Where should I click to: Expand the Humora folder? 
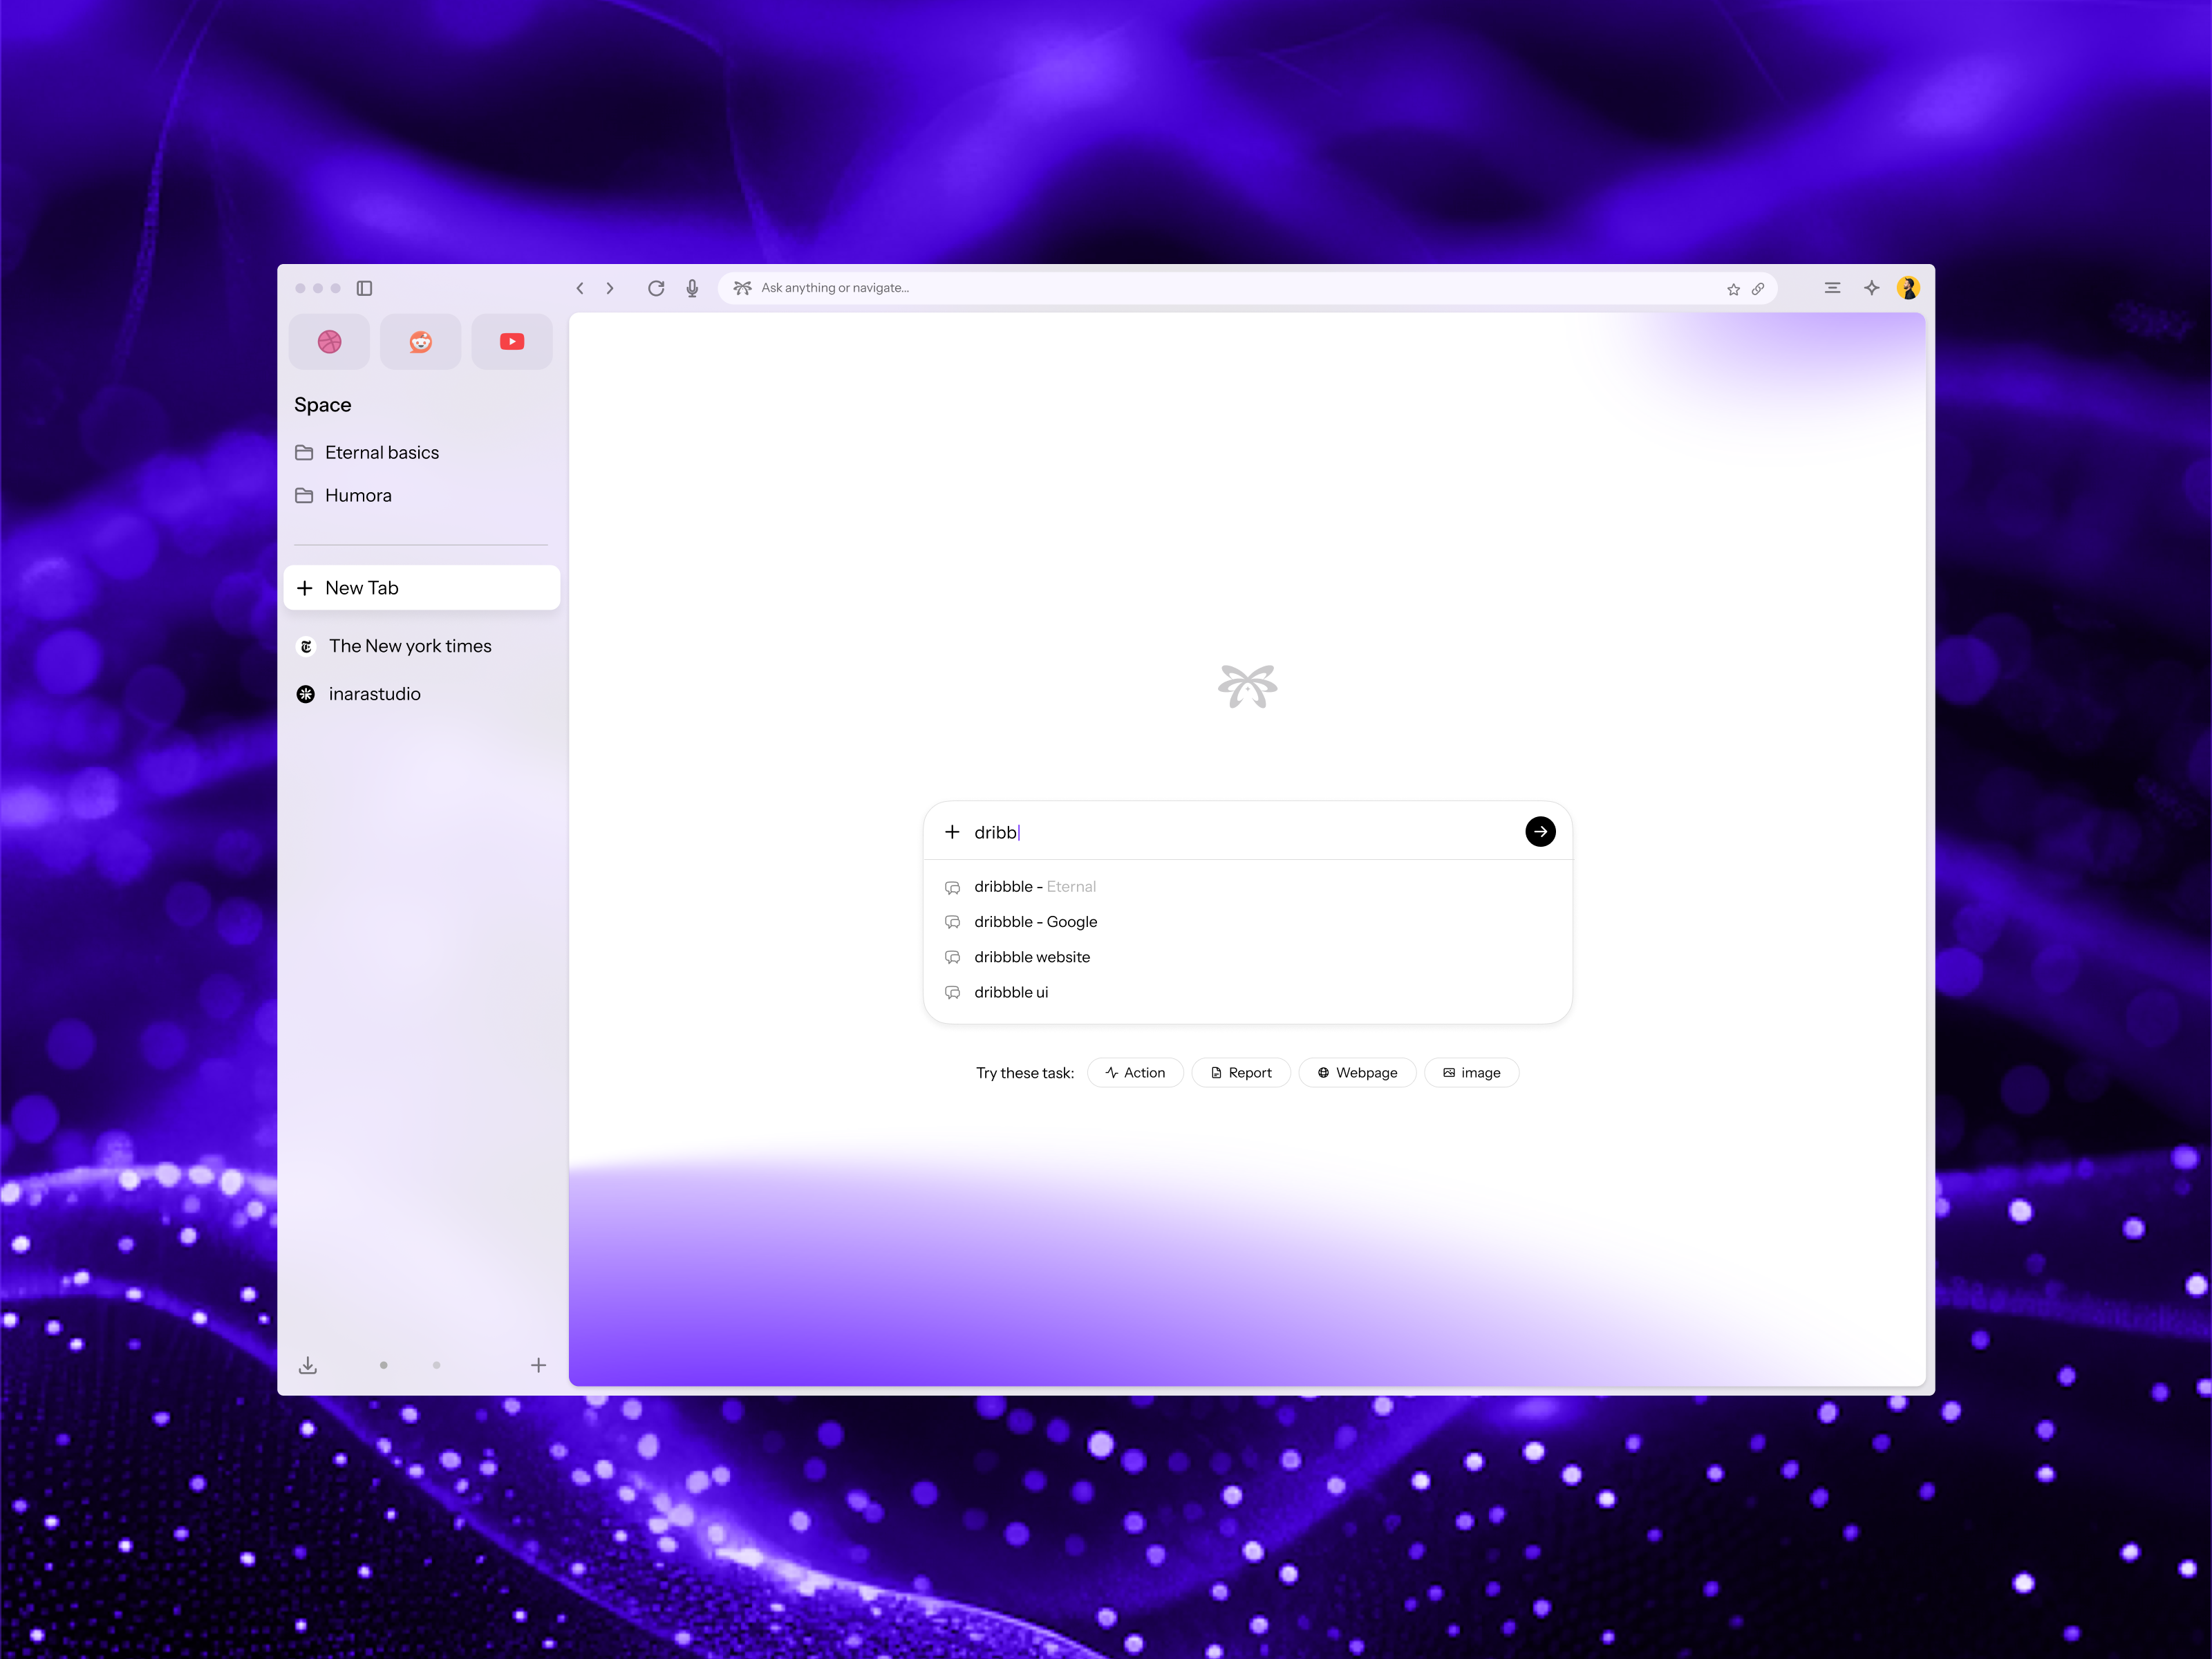358,495
